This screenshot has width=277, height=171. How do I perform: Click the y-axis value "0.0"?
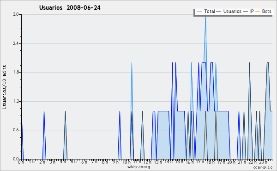click(x=16, y=159)
